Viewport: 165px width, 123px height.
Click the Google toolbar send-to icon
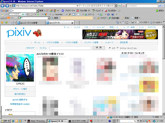106,10
